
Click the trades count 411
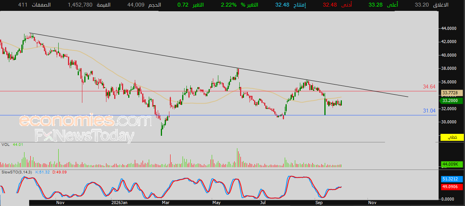coord(23,5)
